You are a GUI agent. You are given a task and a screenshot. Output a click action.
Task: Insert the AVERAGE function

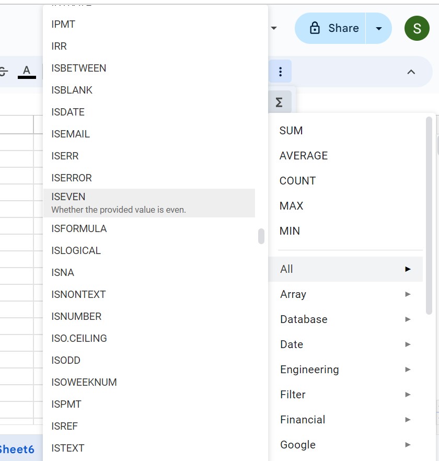click(x=346, y=156)
